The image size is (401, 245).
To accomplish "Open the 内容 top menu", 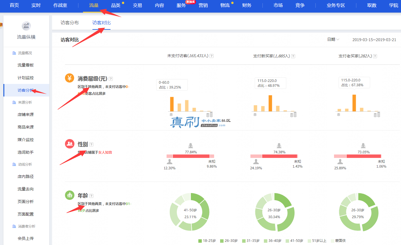I will [159, 5].
